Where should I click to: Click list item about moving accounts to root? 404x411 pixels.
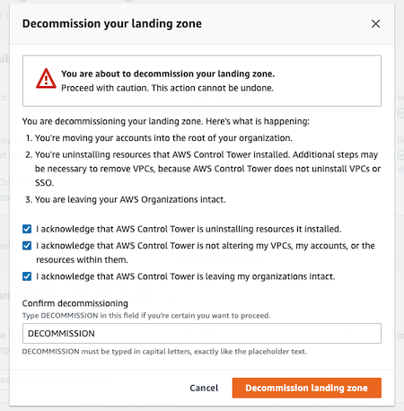[x=163, y=138]
